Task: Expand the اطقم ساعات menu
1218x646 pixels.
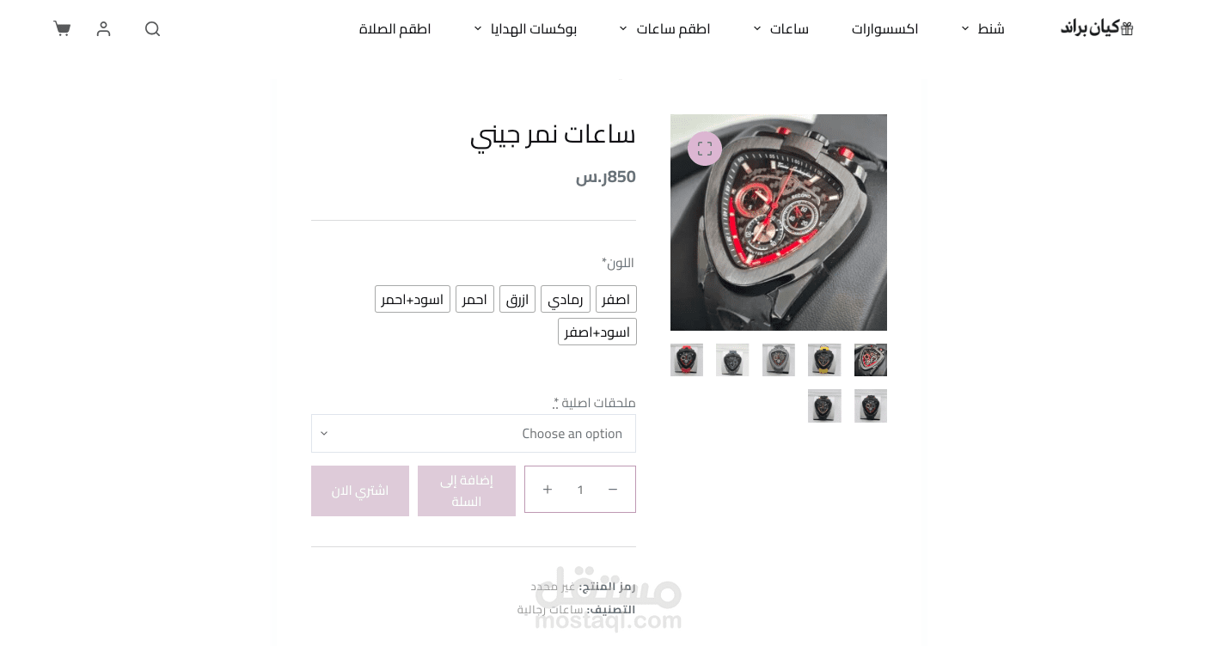Action: coord(664,28)
